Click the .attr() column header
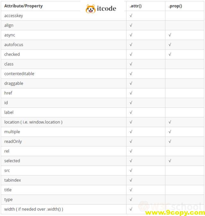205x216 pixels. (135, 6)
